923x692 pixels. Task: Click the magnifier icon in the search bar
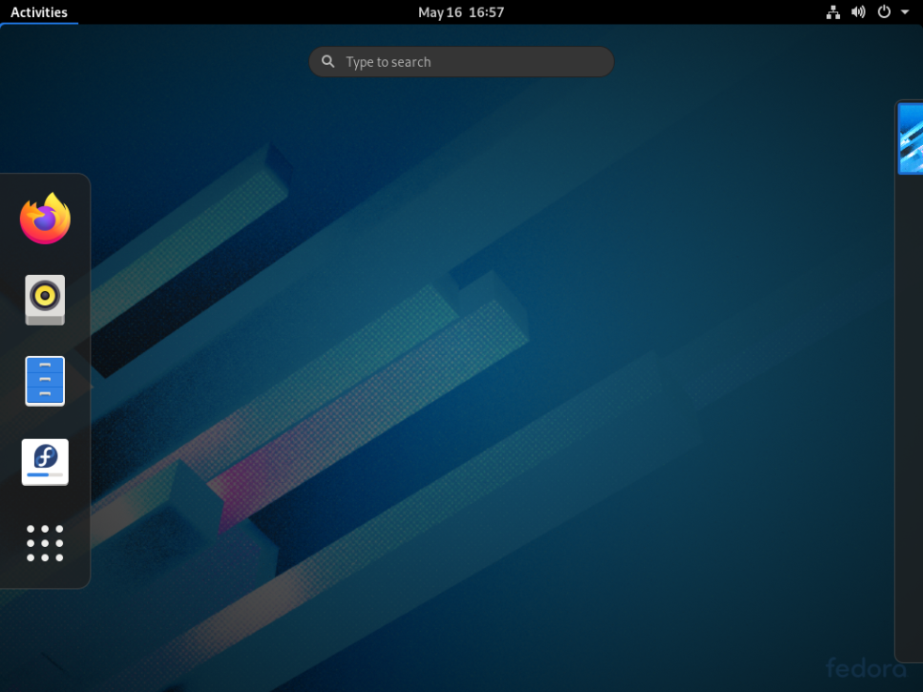(x=328, y=62)
